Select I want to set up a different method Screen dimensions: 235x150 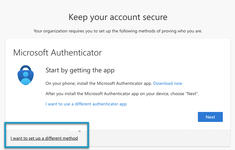[44, 138]
